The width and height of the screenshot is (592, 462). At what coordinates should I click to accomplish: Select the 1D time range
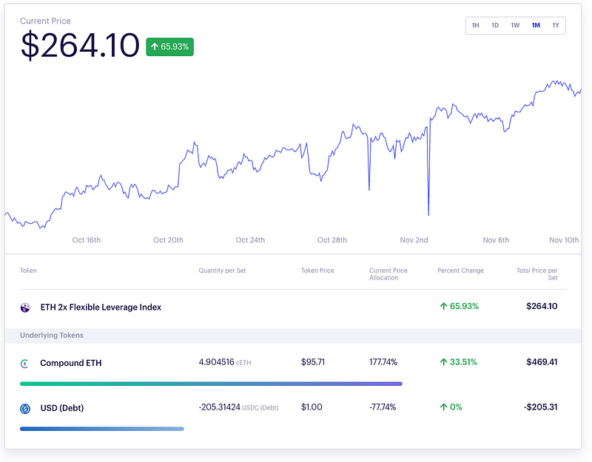pos(495,26)
